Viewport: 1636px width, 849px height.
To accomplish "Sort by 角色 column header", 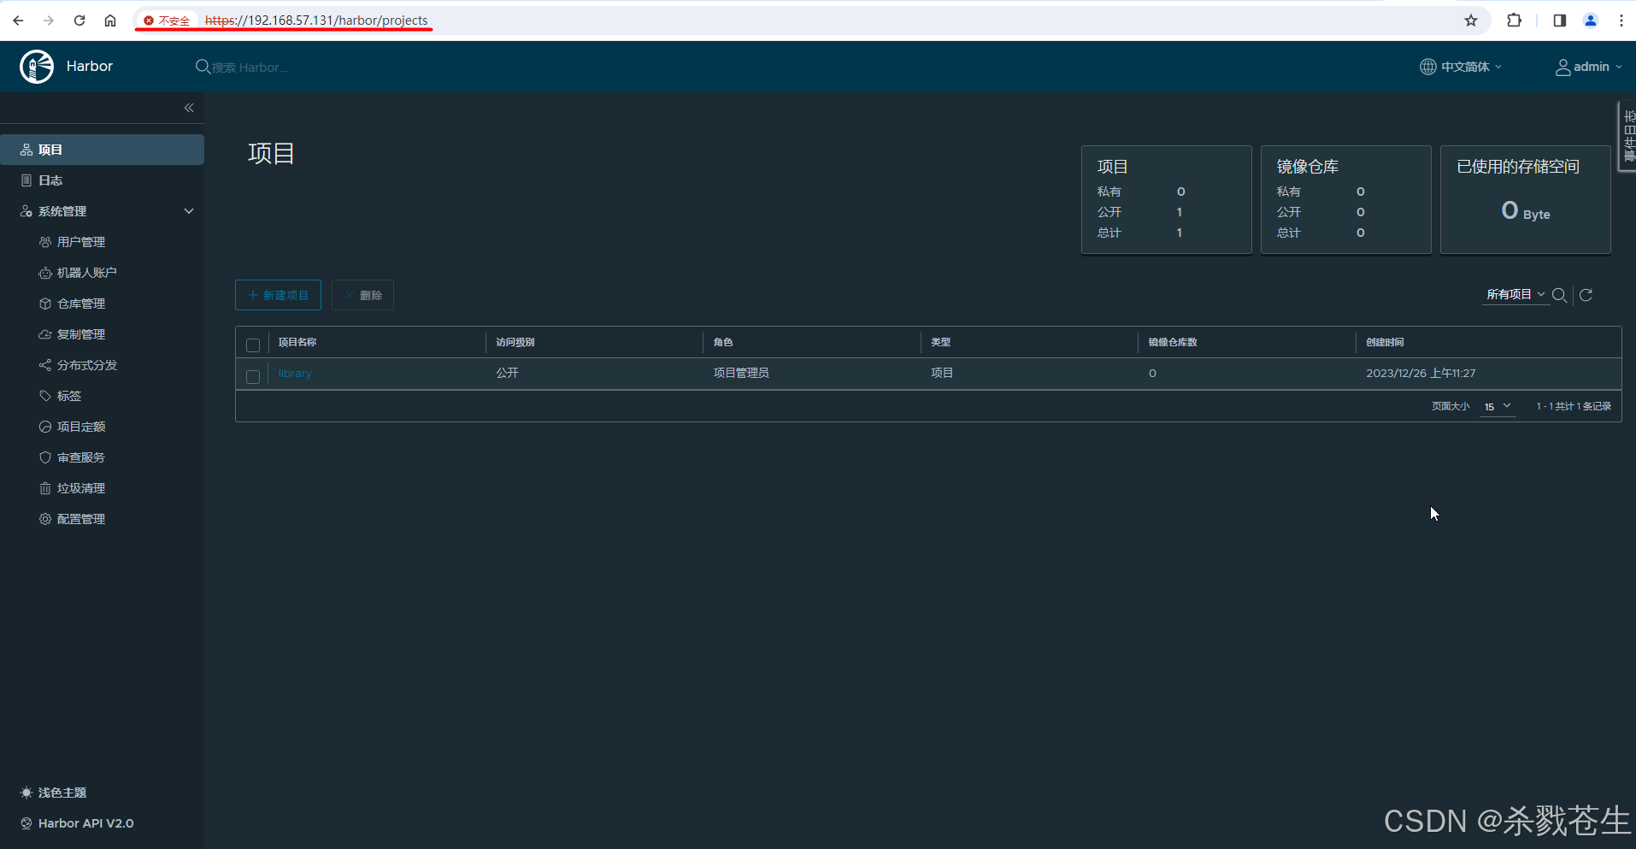I will pyautogui.click(x=723, y=342).
